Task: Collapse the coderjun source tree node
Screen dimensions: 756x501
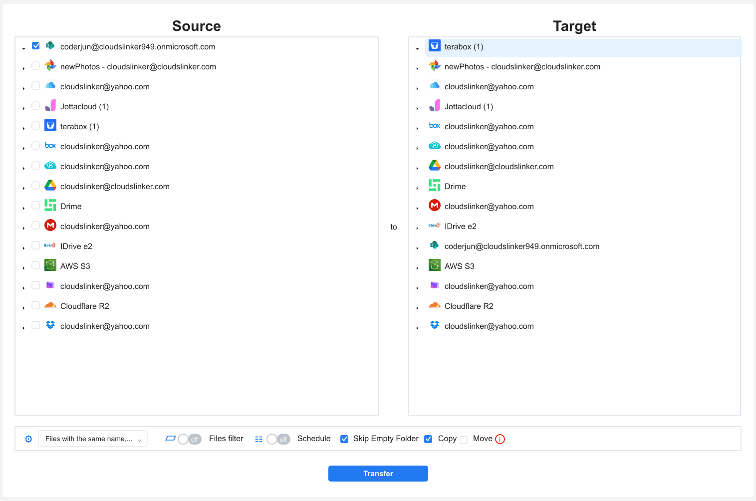Action: 23,48
